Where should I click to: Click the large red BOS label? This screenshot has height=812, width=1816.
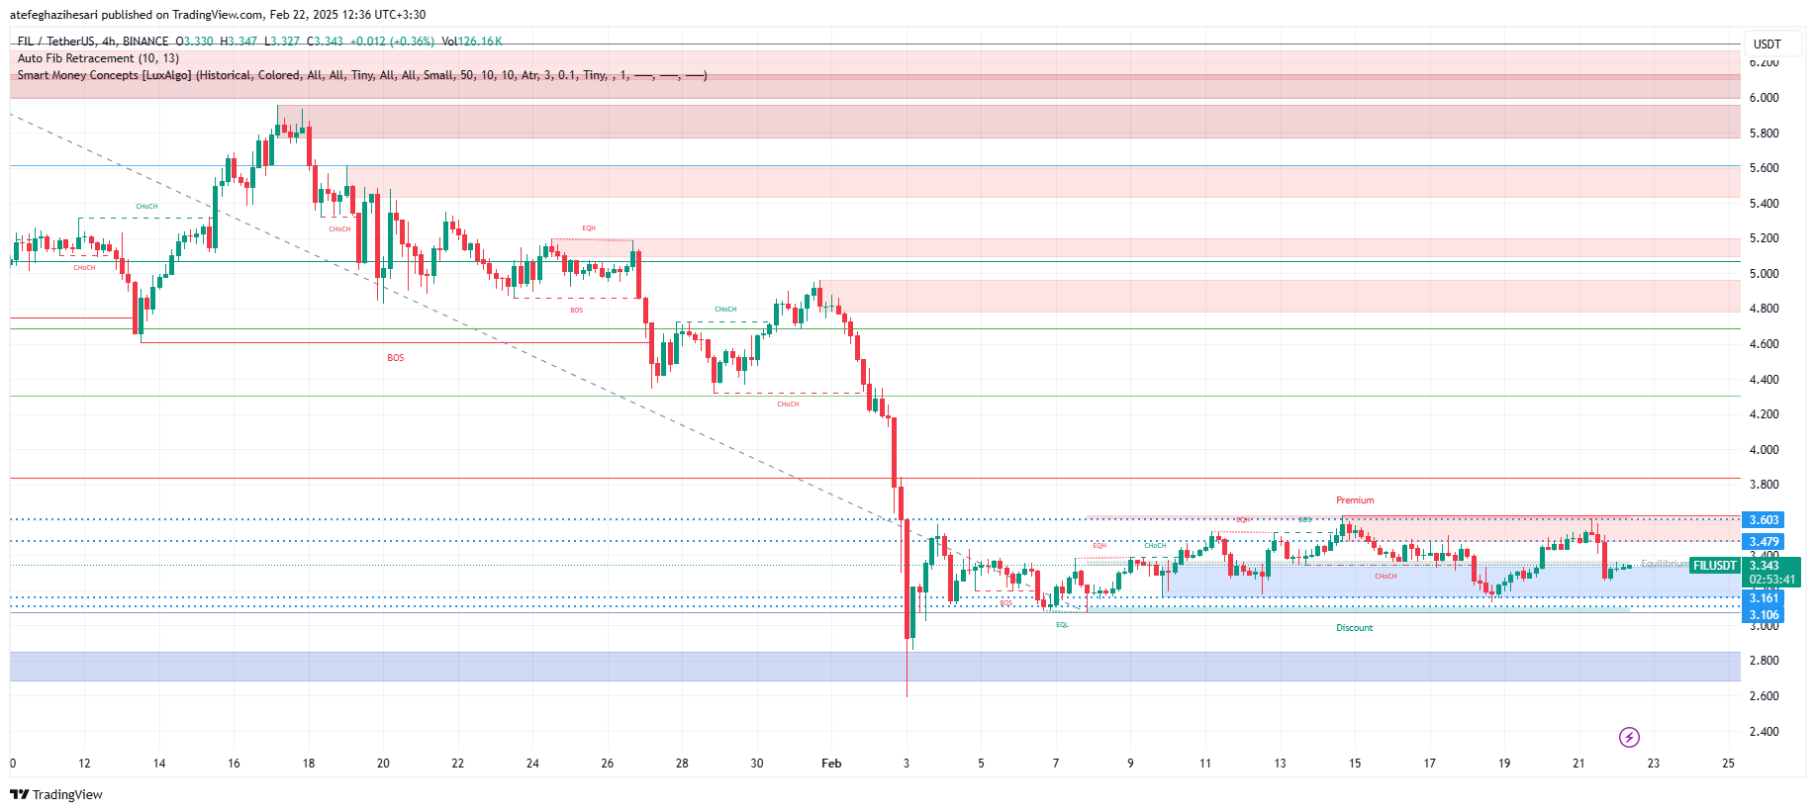coord(396,358)
